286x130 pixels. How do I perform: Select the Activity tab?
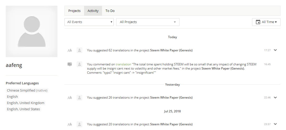coord(93,11)
